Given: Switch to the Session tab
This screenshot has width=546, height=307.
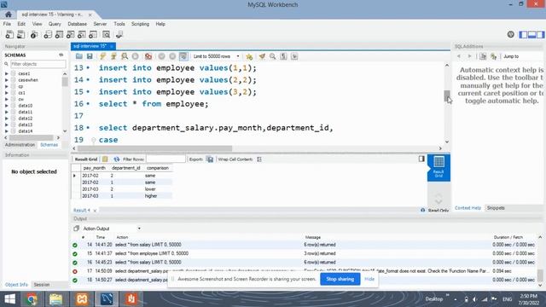Looking at the screenshot, I should click(42, 285).
